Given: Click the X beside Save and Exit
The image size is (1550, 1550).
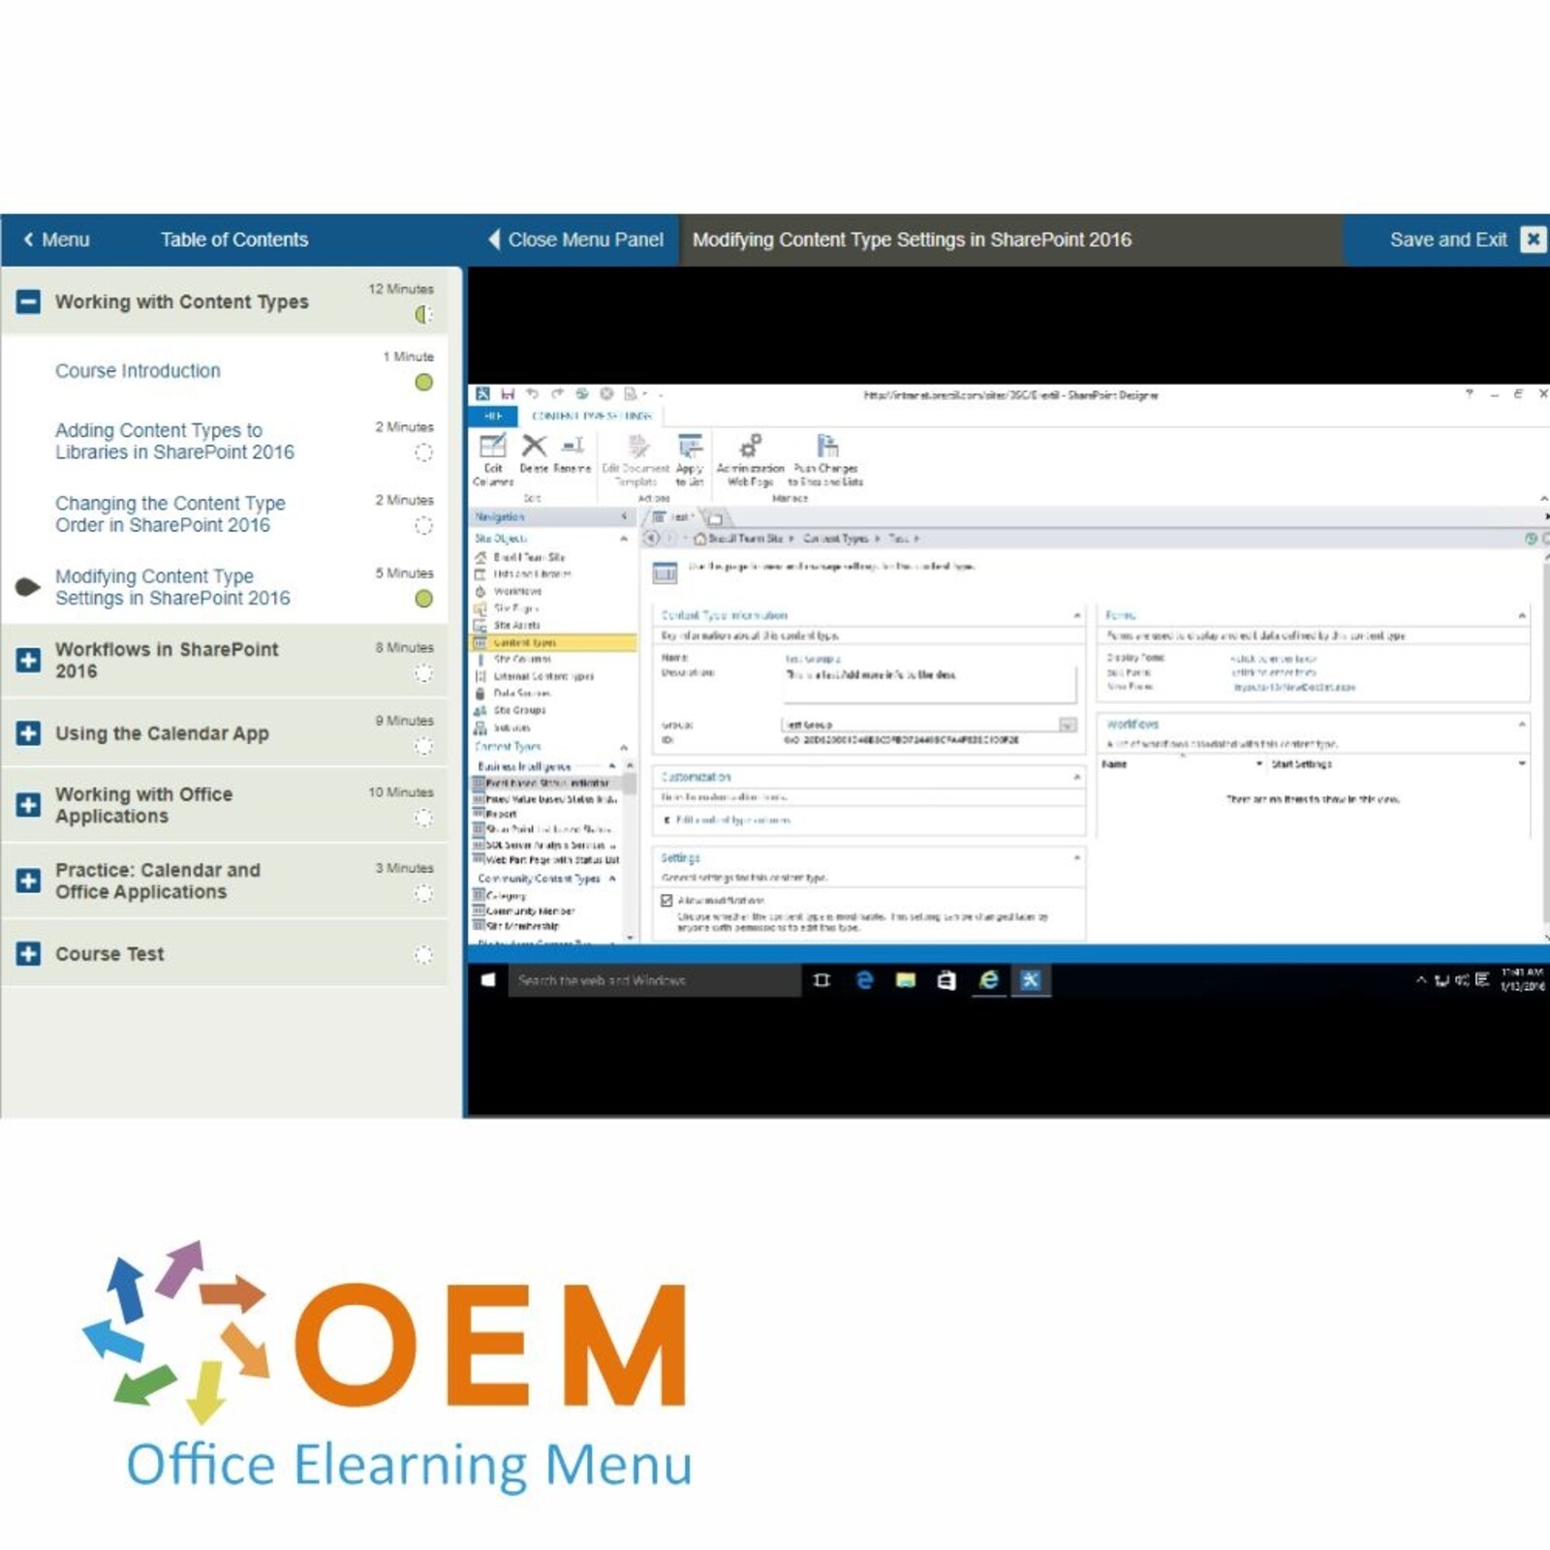Looking at the screenshot, I should pos(1533,239).
